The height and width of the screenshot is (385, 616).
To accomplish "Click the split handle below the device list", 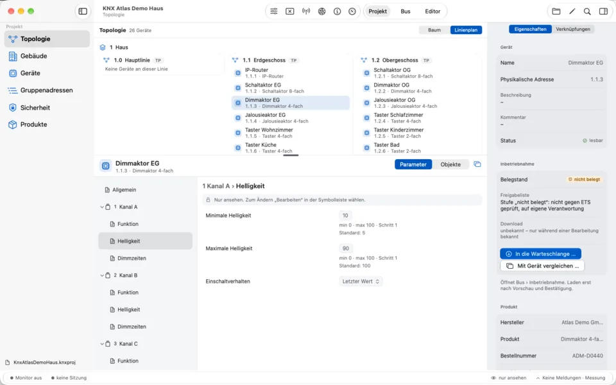I will pyautogui.click(x=291, y=155).
